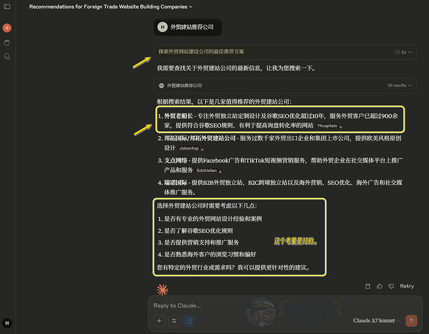Give the response a thumbs up
This screenshot has width=429, height=334.
(x=380, y=286)
